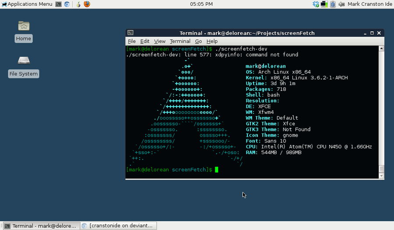Click the 'Icon Theme: gnome' line
This screenshot has height=230, width=394.
coord(272,135)
